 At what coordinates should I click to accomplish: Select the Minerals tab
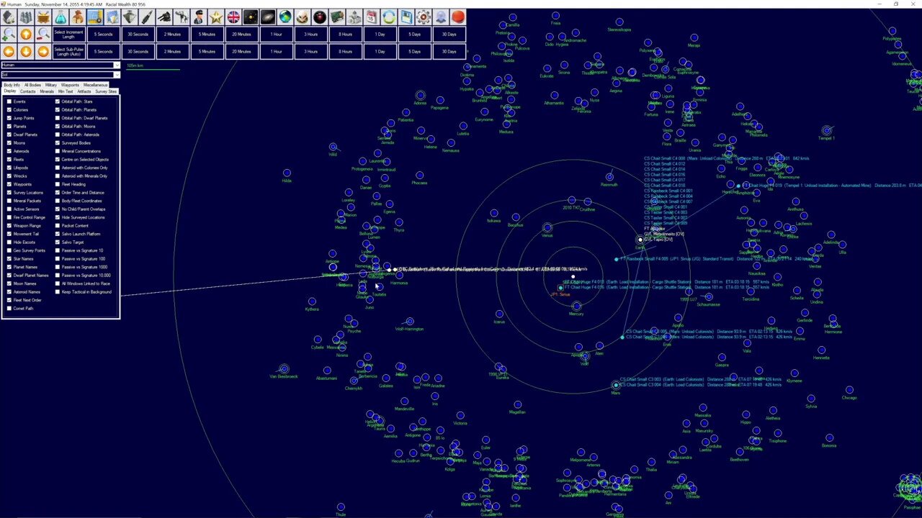point(47,91)
